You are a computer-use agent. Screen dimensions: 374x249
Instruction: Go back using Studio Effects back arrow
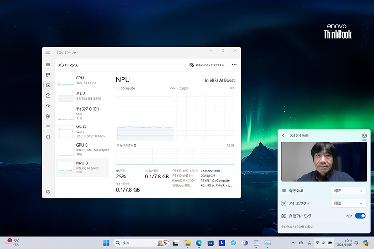click(284, 135)
